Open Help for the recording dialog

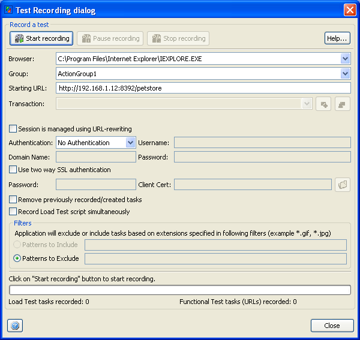[337, 38]
